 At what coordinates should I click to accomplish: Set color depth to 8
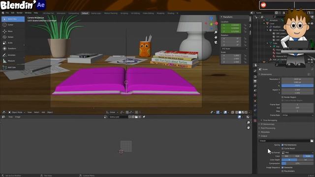pos(289,160)
